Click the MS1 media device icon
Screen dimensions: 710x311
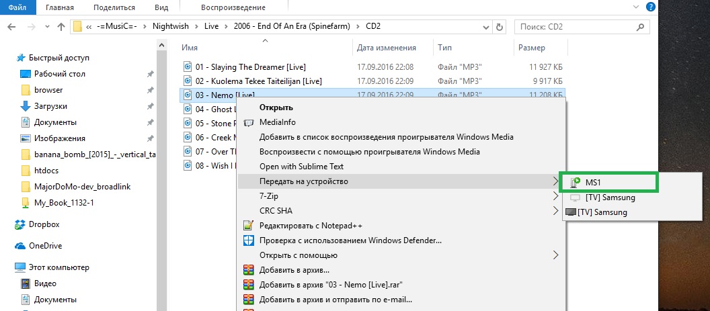tap(575, 182)
